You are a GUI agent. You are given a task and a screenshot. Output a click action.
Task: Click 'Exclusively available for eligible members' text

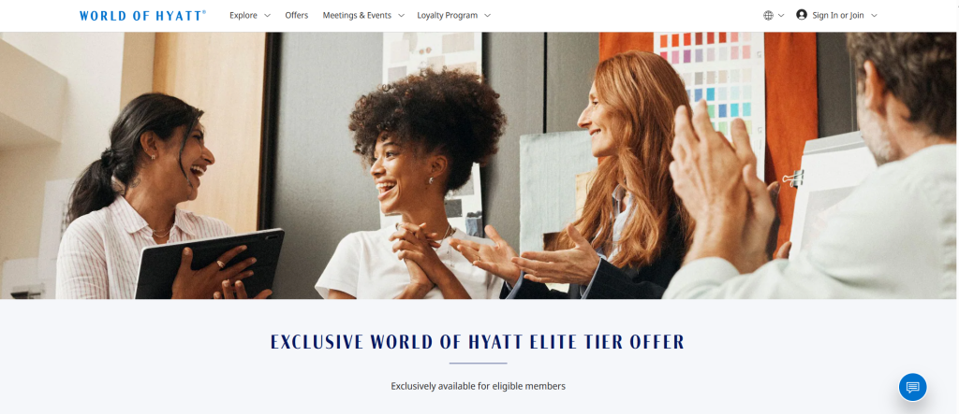pyautogui.click(x=479, y=386)
